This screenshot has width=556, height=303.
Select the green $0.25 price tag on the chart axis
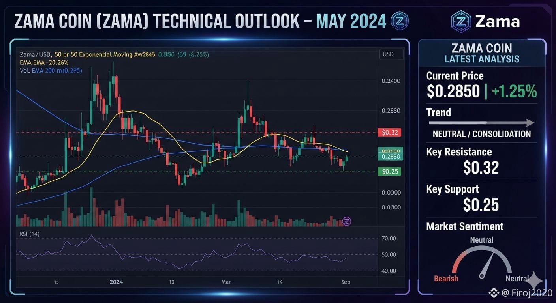389,171
